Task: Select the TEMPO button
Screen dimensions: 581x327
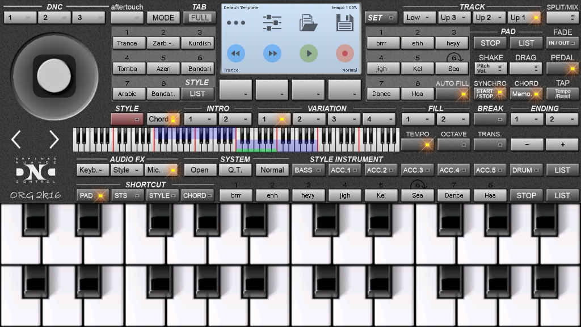Action: [x=417, y=145]
